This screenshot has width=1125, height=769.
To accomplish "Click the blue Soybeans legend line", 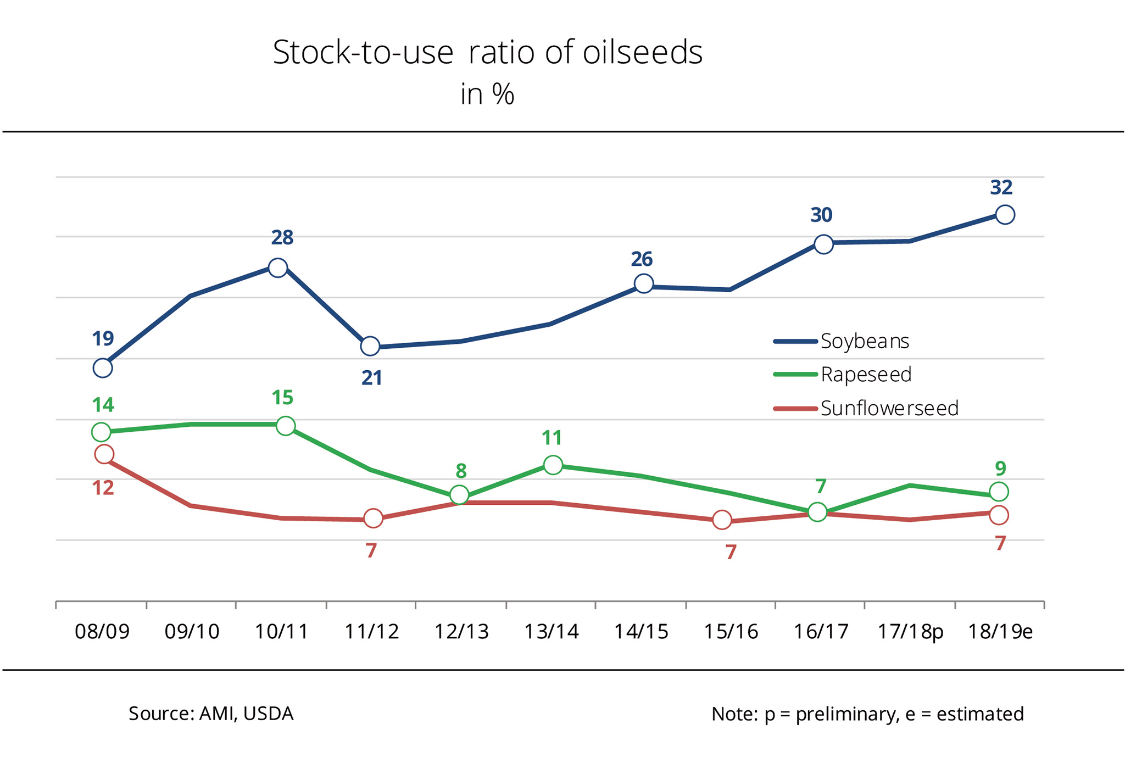I will 795,342.
